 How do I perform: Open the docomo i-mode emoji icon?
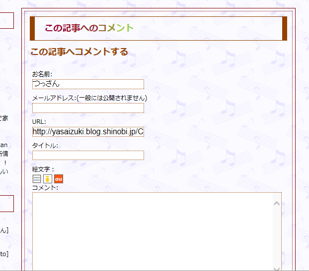coord(48,179)
